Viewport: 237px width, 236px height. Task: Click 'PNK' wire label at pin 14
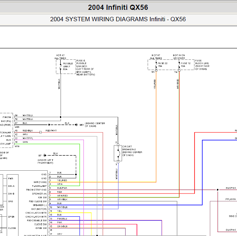coord(60,222)
